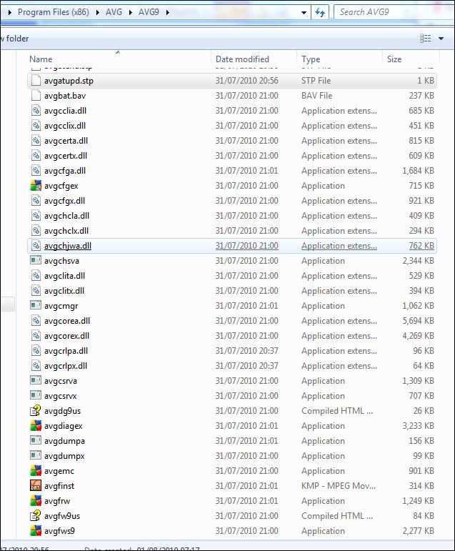Viewport: 455px width, 551px height.
Task: Select the file name avgchclx.dll
Action: (x=66, y=231)
